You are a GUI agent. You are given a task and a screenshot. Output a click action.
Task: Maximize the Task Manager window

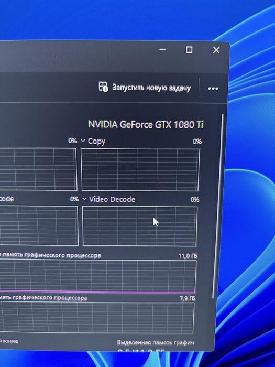(189, 50)
